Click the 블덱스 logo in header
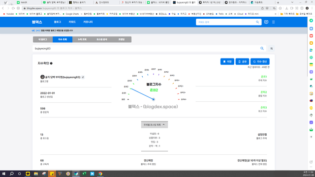 point(37,22)
